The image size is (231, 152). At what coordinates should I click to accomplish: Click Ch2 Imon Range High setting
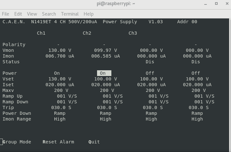tap(106, 119)
